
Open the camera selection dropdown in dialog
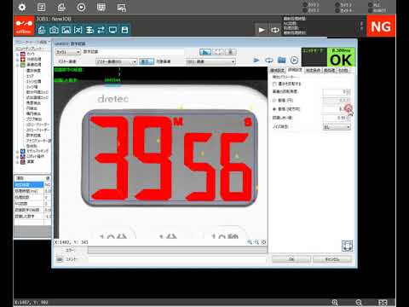pos(68,52)
